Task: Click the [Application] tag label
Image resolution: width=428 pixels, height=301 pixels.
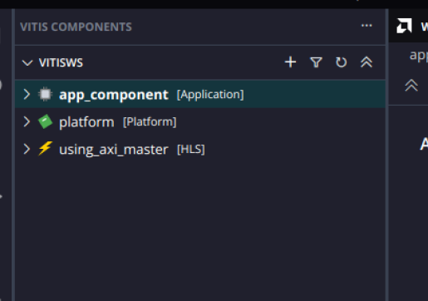Action: coord(210,95)
